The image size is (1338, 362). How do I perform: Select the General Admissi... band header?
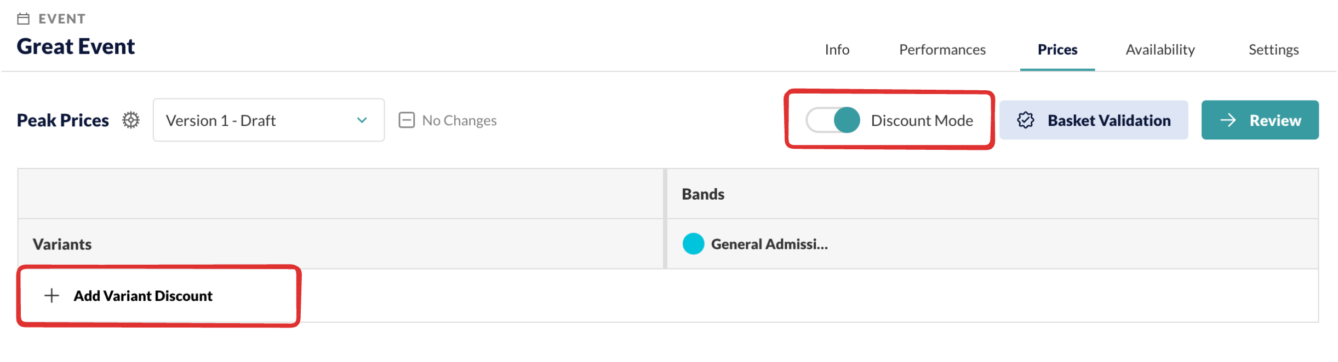click(x=769, y=244)
